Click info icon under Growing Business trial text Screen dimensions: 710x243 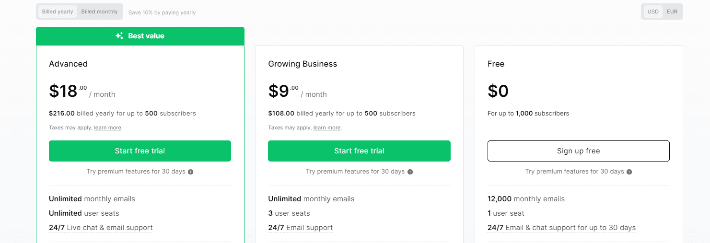[x=410, y=172]
